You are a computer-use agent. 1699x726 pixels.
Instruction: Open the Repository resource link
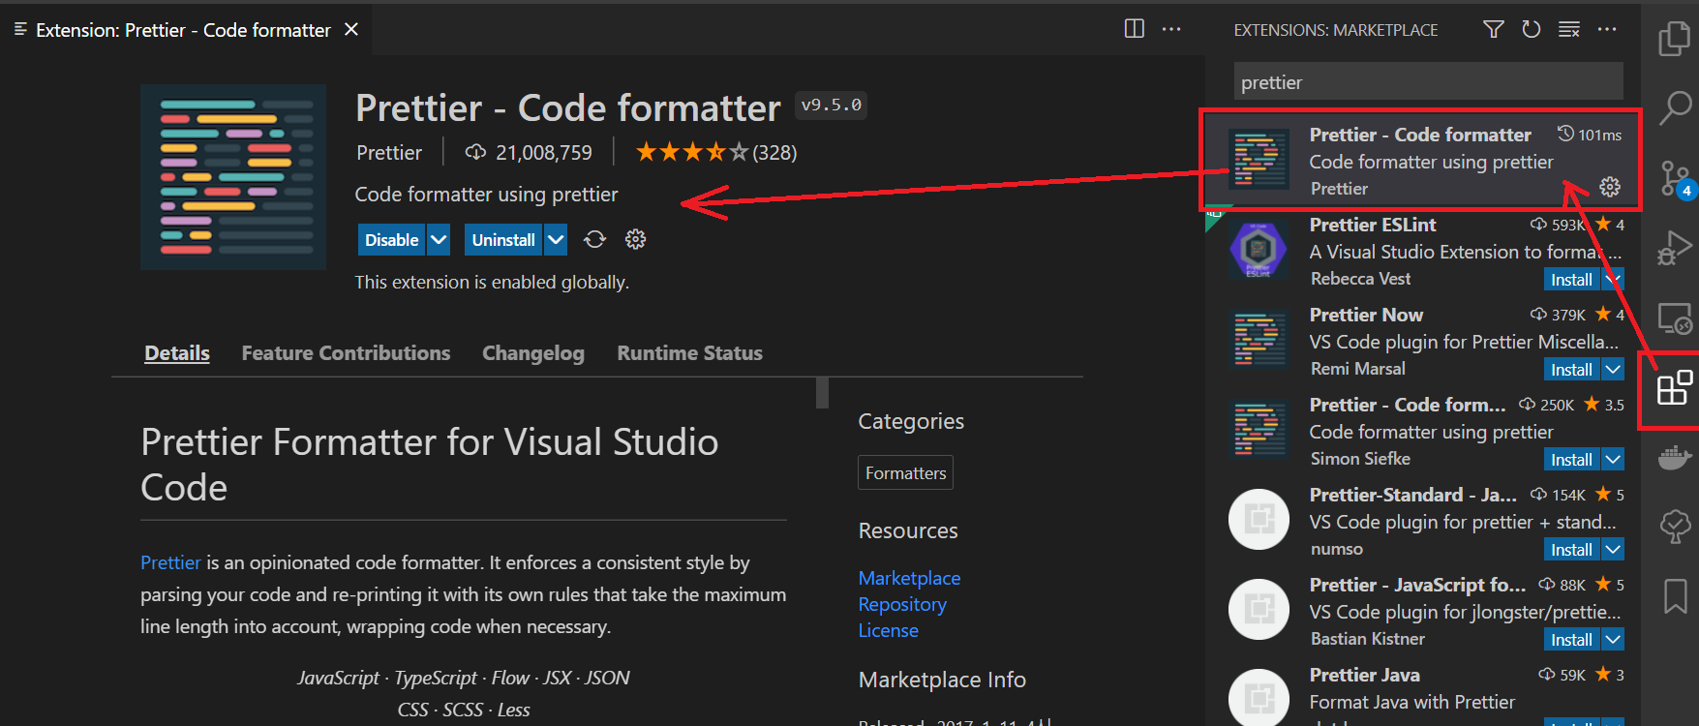coord(902,604)
